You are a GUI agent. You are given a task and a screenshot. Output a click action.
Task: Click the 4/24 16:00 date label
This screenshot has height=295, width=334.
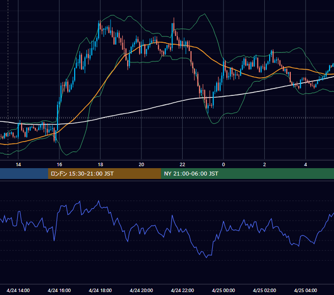[x=59, y=290]
